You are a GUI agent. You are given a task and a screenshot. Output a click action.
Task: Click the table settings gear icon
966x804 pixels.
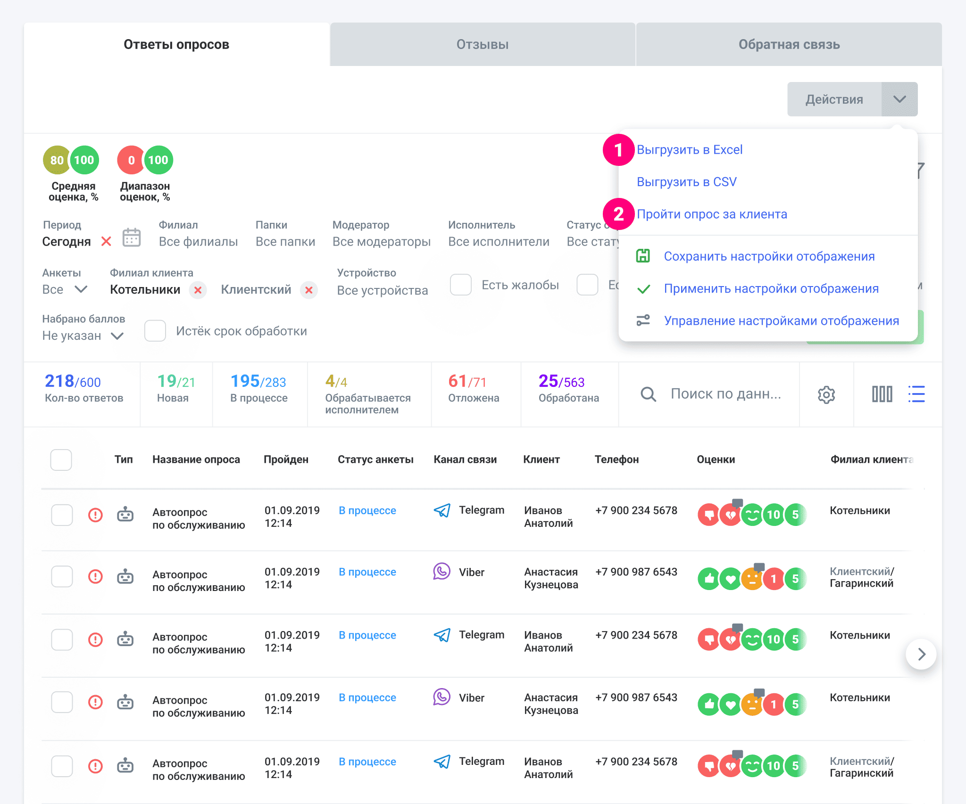point(826,394)
